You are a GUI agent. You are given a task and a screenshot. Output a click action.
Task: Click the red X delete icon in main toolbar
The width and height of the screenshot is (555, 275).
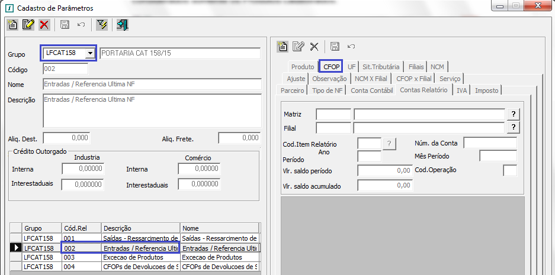(x=44, y=25)
